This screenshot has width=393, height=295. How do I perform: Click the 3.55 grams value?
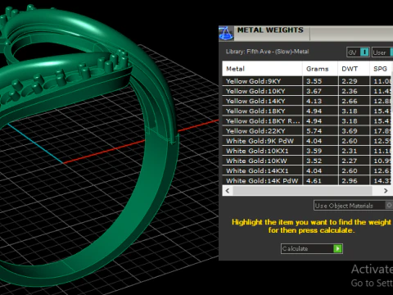tap(314, 81)
